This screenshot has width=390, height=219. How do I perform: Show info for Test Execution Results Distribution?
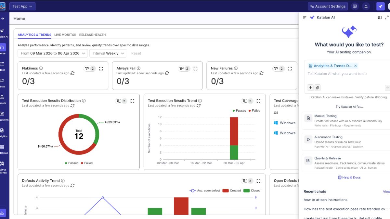84,101
